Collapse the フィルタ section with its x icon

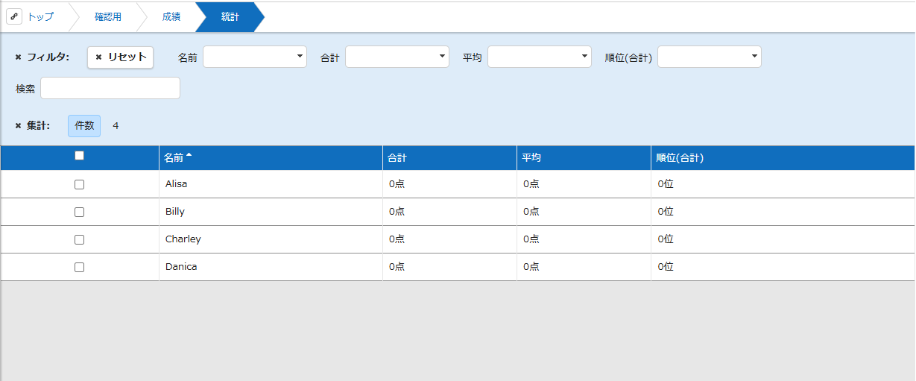[18, 57]
